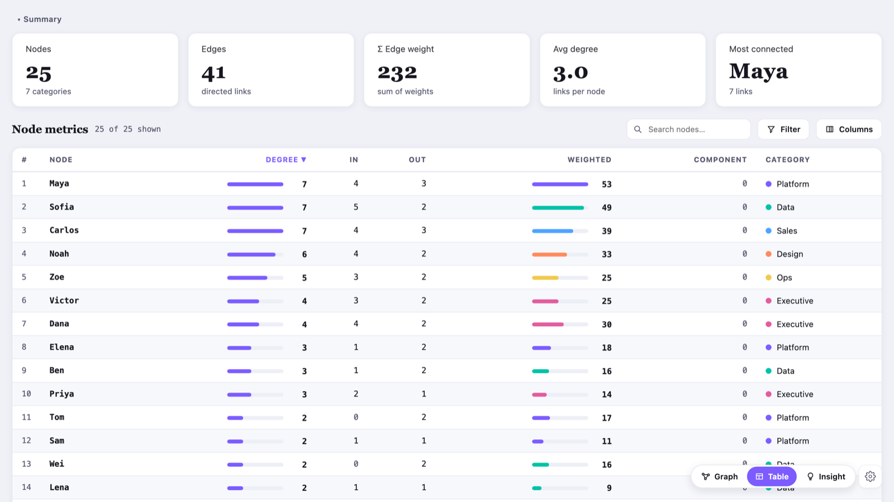Select the Carlos node name
This screenshot has height=502, width=894.
coord(64,231)
